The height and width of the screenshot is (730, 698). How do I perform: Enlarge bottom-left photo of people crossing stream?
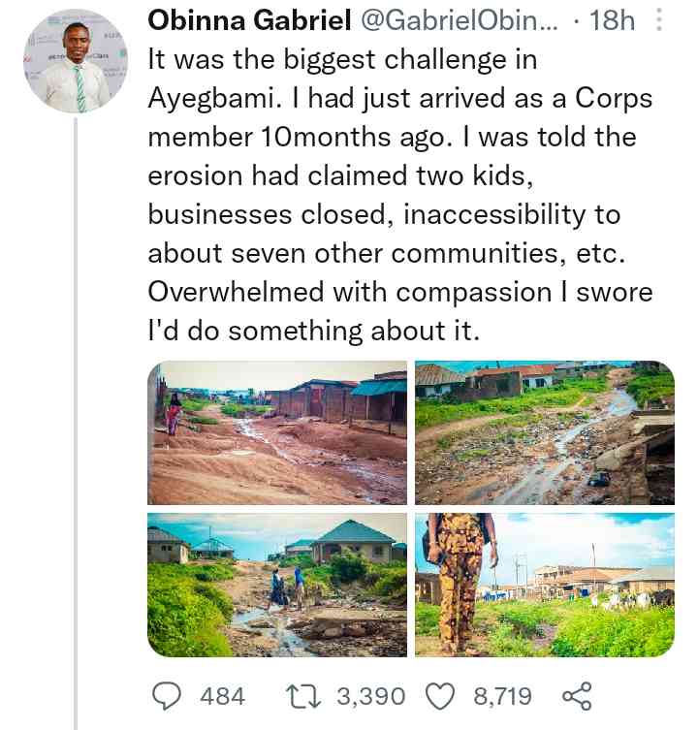click(278, 585)
